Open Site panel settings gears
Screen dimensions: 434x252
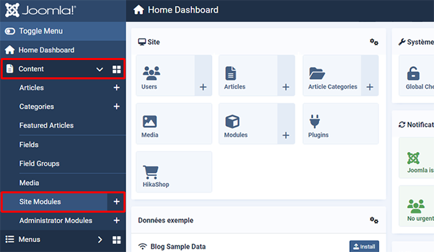[374, 42]
